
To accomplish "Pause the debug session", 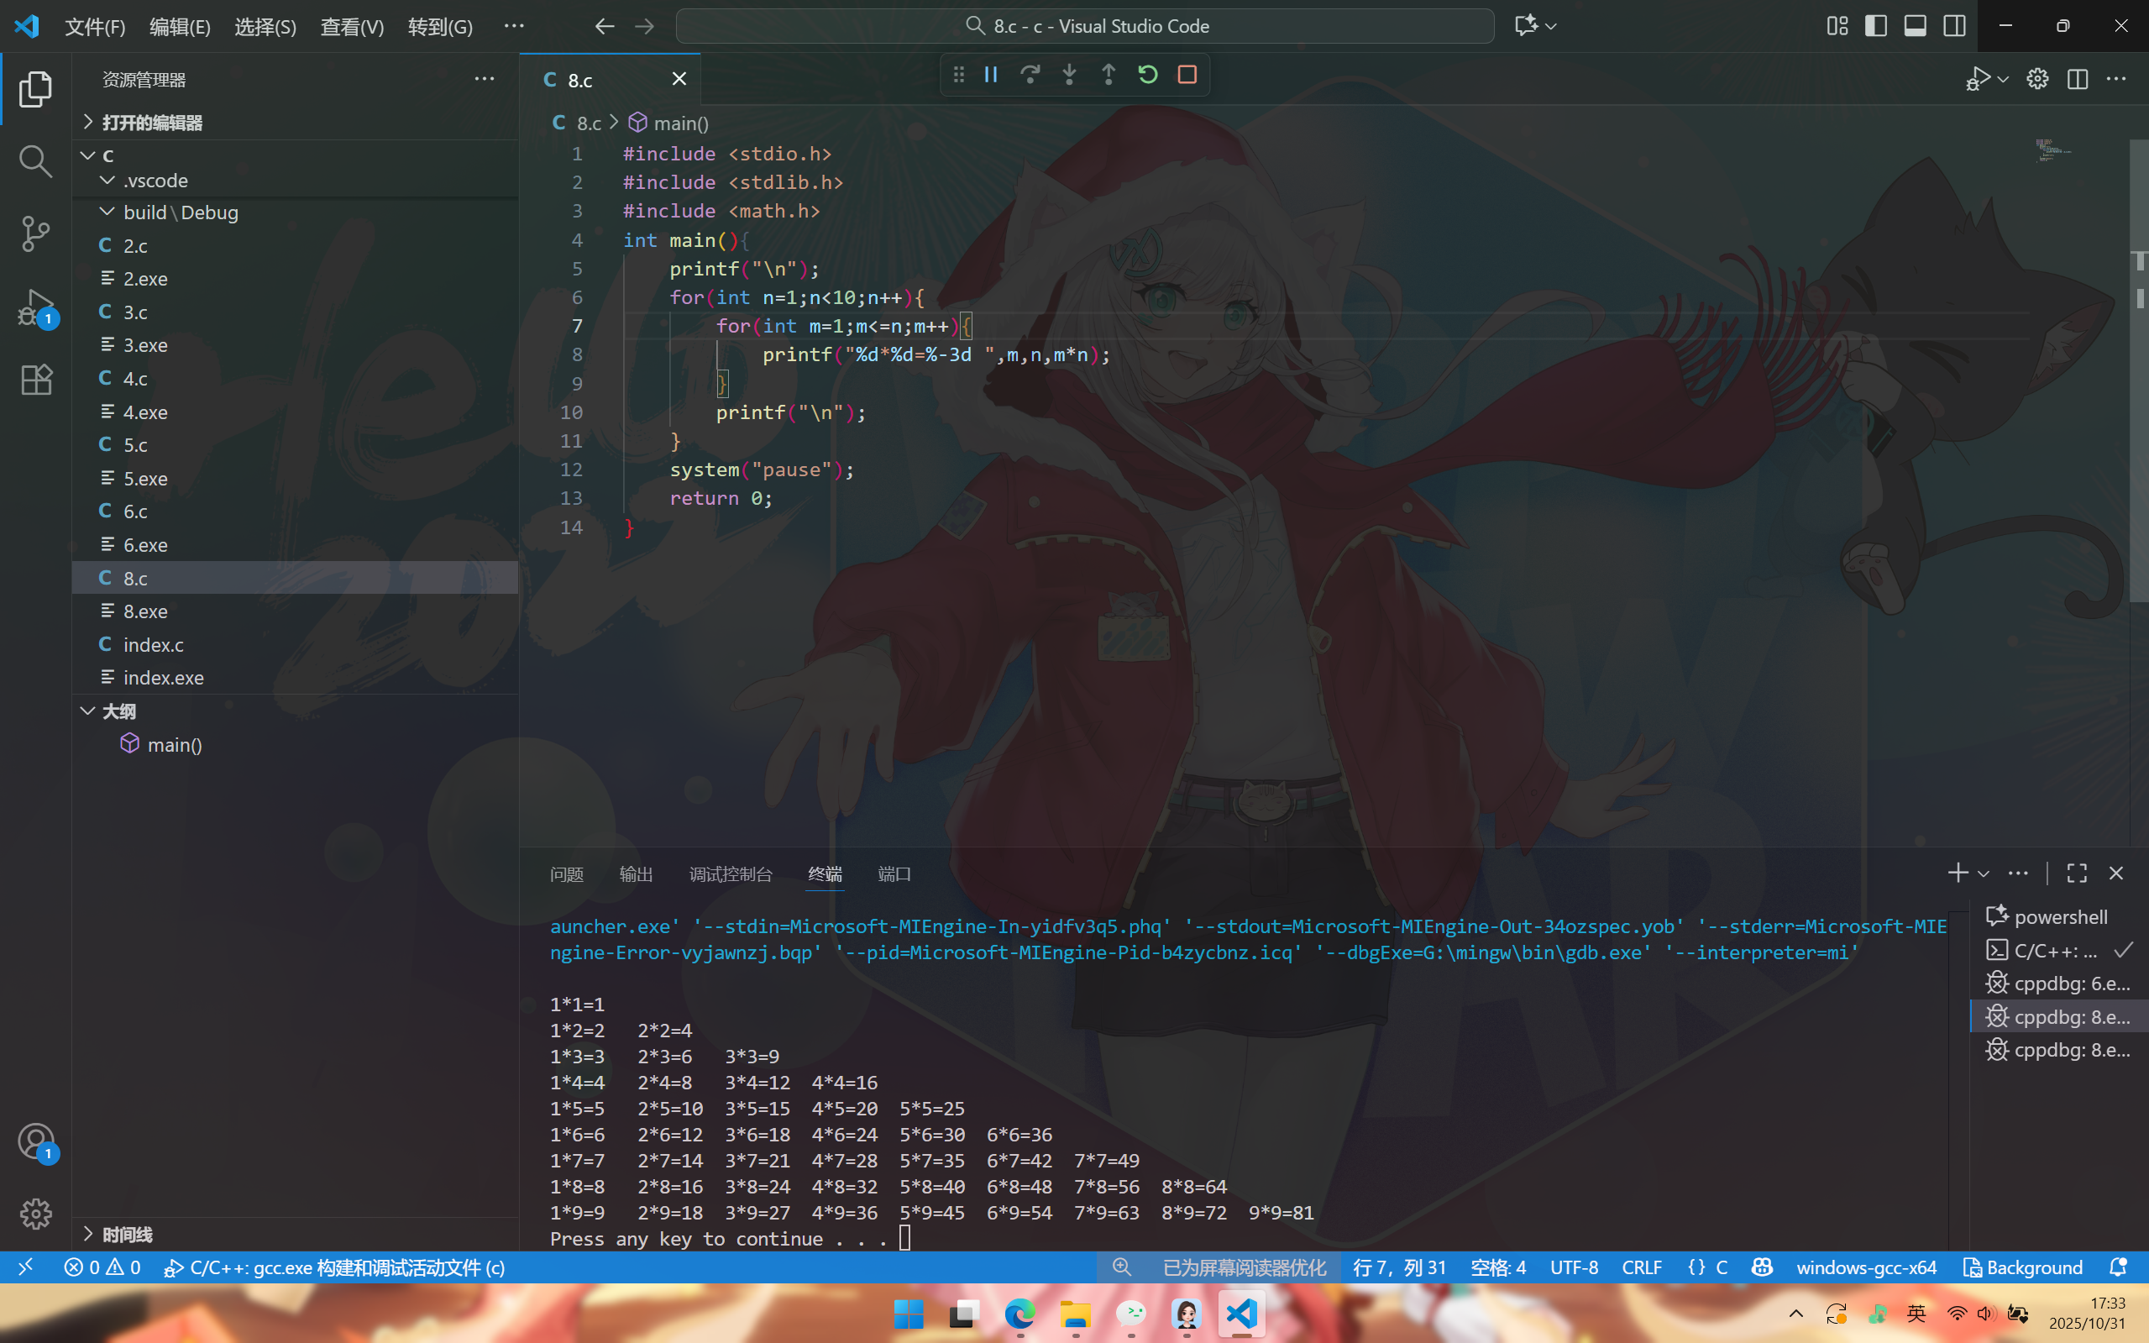I will pos(991,75).
